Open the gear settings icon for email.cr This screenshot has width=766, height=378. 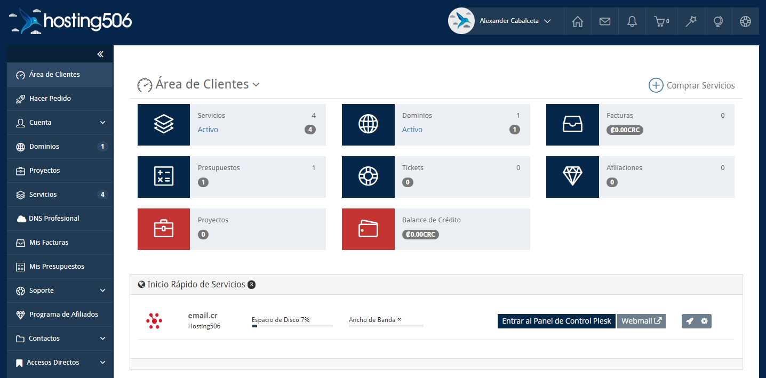click(704, 321)
